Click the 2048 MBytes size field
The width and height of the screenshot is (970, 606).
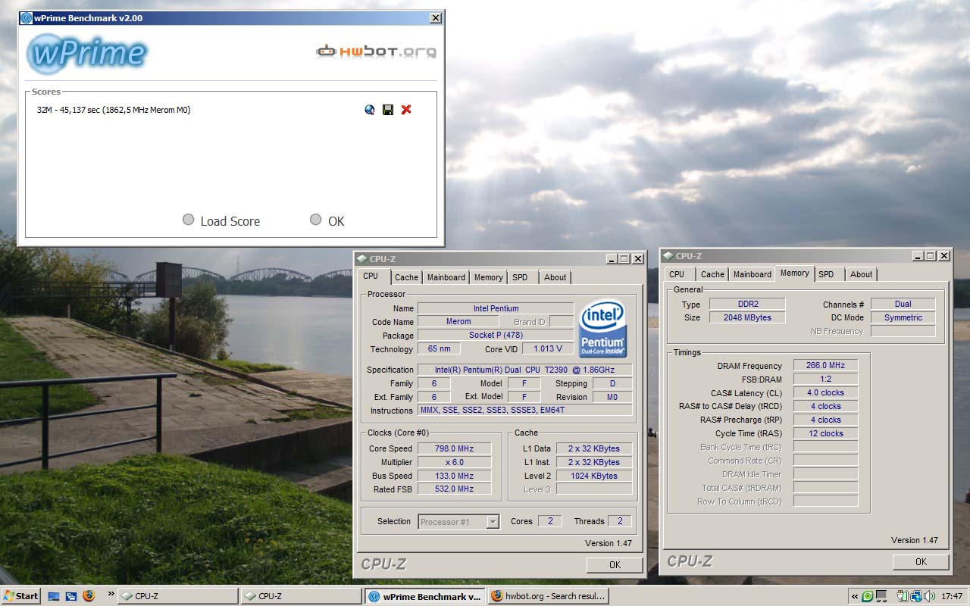coord(746,317)
